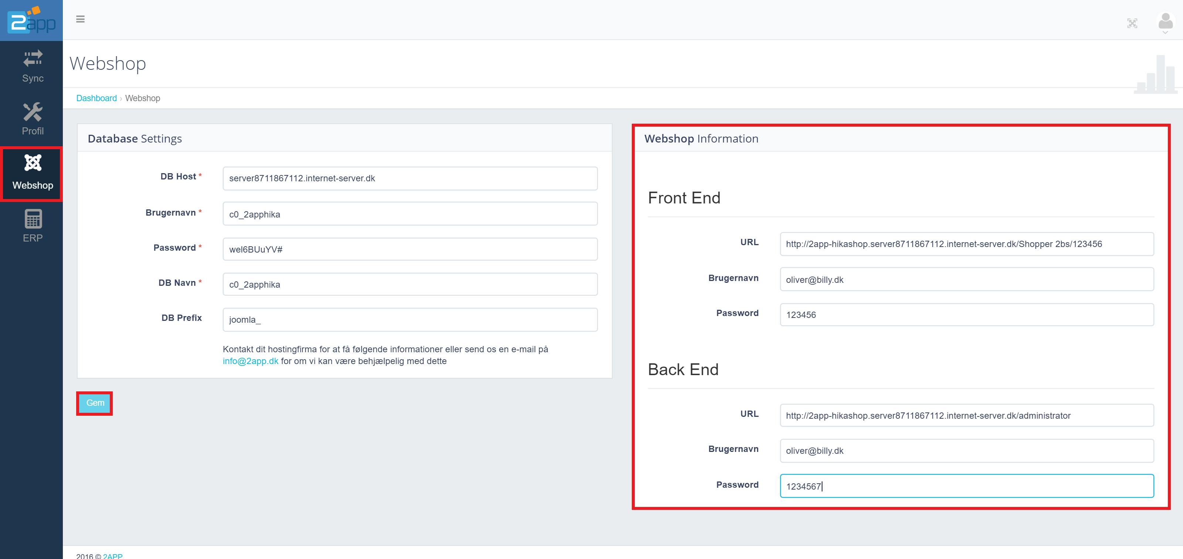Screen dimensions: 1183x559
Task: Open the Profil section in sidebar
Action: coord(33,119)
